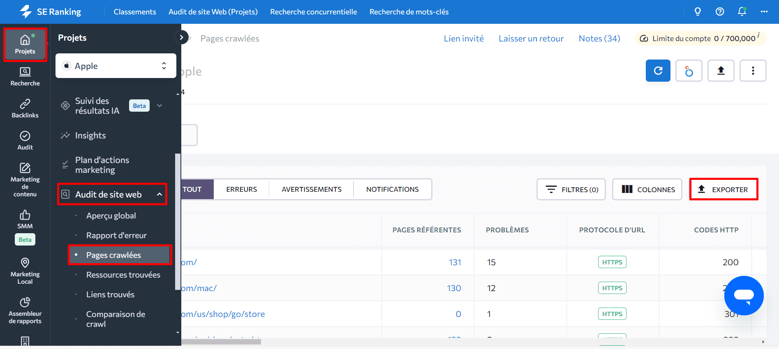
Task: Open Marketing de contenu section
Action: pyautogui.click(x=25, y=180)
